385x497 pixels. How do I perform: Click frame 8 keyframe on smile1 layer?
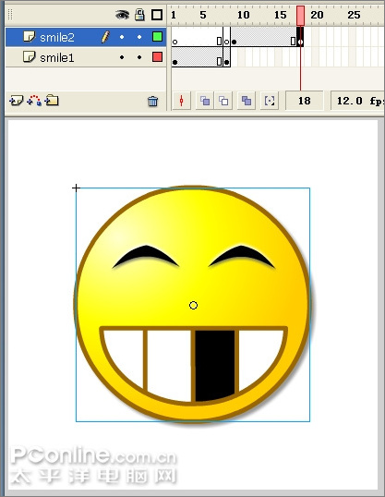tap(226, 62)
